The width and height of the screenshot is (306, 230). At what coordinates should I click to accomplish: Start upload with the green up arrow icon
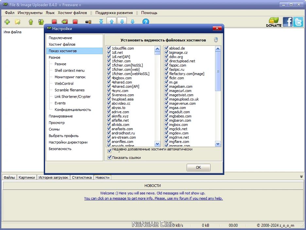[x=31, y=22]
